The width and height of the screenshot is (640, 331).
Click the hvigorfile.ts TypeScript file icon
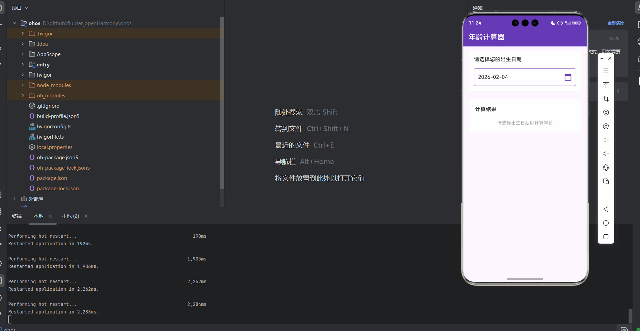(32, 137)
